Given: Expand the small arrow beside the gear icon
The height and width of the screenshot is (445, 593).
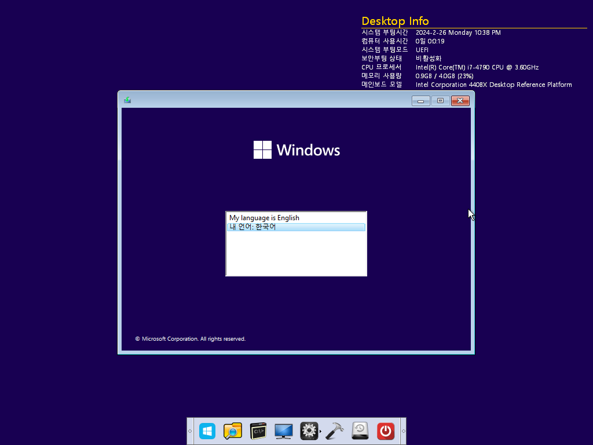Looking at the screenshot, I should [x=321, y=431].
